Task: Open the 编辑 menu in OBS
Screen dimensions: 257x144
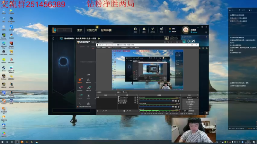Action: [x=104, y=48]
